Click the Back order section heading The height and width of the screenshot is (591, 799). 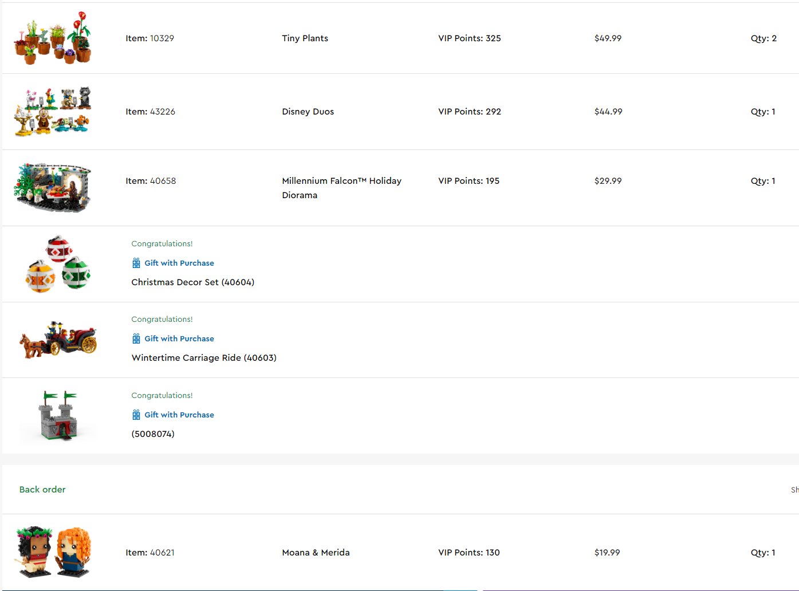tap(42, 490)
